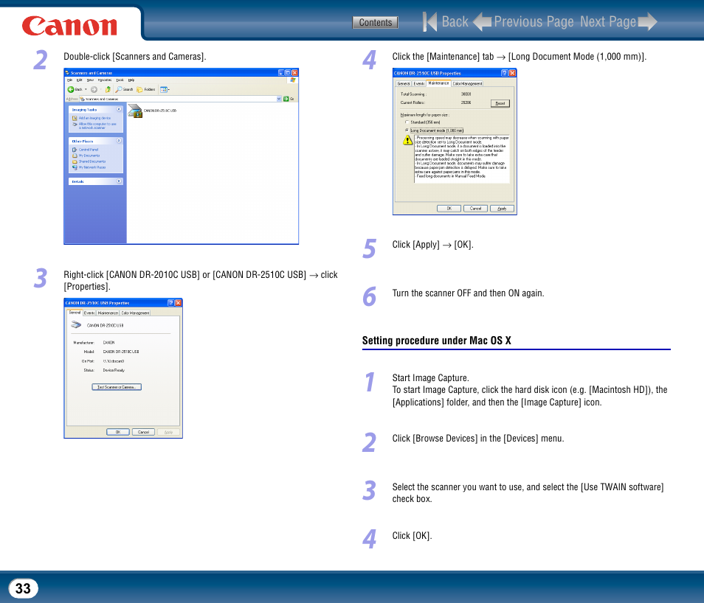
Task: Click the grey Forward arrow in explorer toolbar
Action: [94, 89]
